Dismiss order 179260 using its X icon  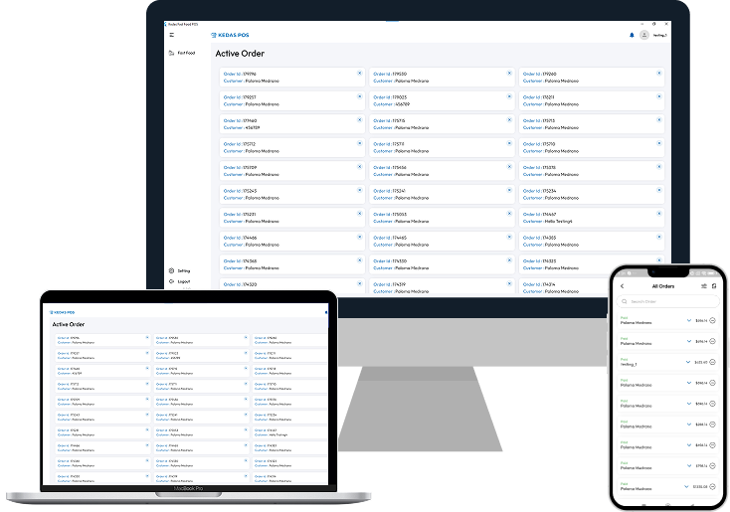click(x=658, y=73)
